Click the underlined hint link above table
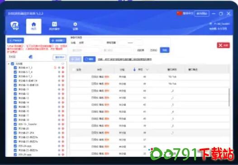The height and width of the screenshot is (165, 238). point(124,59)
